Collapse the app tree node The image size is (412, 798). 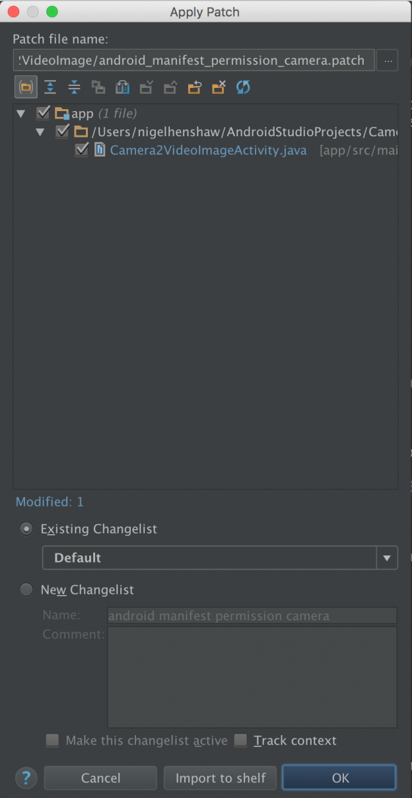(22, 114)
